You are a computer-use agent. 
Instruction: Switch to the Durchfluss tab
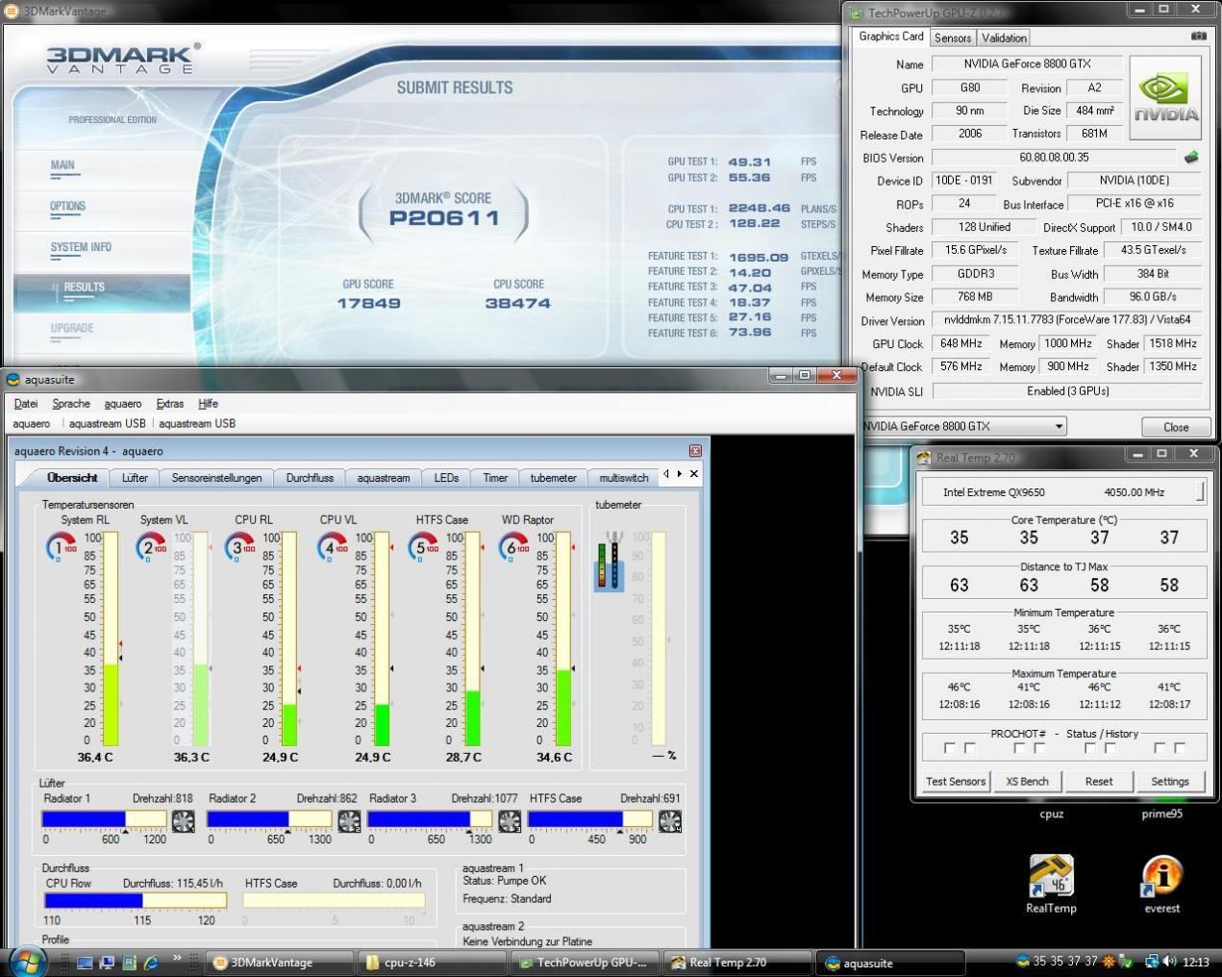click(x=310, y=478)
